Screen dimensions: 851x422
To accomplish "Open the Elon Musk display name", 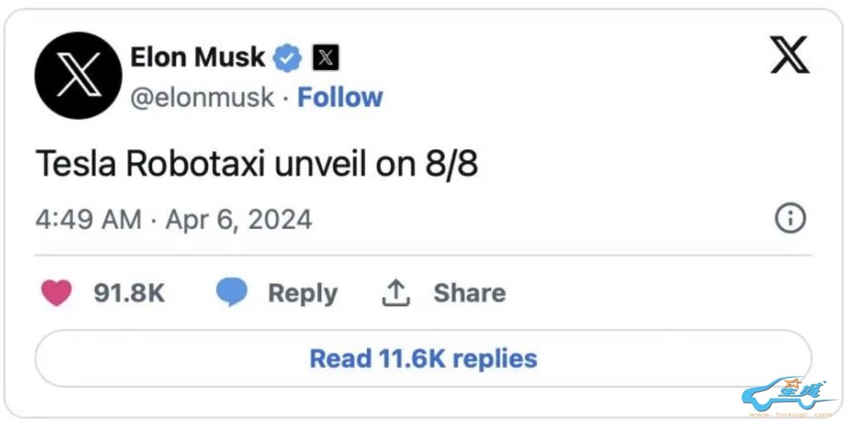I will (x=197, y=57).
